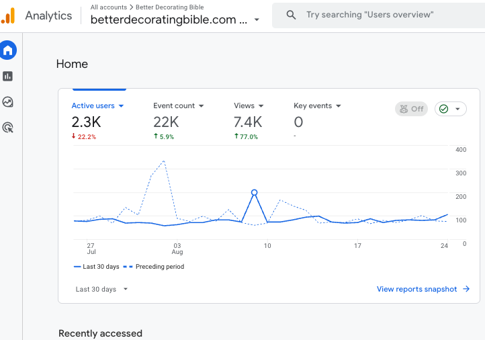Click the All accounts breadcrumb link
The height and width of the screenshot is (340, 485).
[x=109, y=7]
